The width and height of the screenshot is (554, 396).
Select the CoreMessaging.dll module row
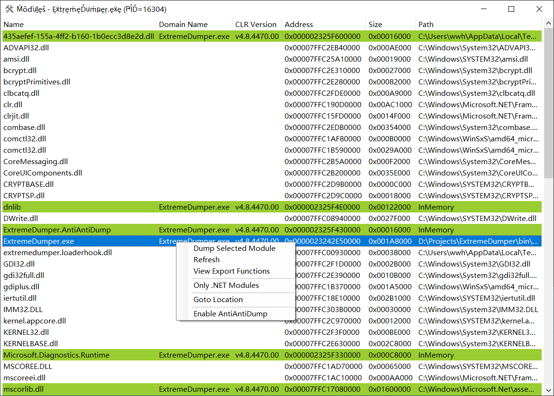272,161
